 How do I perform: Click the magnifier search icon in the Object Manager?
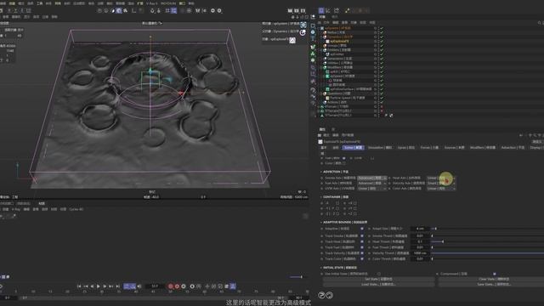click(x=540, y=23)
